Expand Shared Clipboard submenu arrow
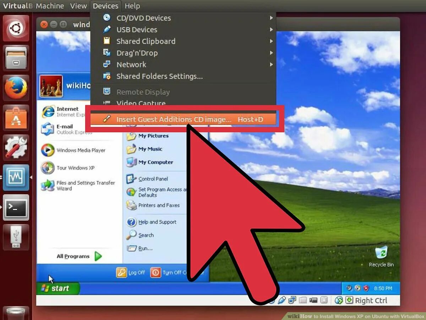Image resolution: width=426 pixels, height=320 pixels. pos(271,41)
